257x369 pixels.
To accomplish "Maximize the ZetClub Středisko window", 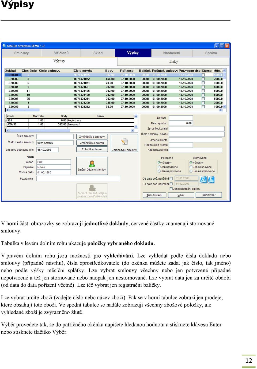I will [x=222, y=46].
